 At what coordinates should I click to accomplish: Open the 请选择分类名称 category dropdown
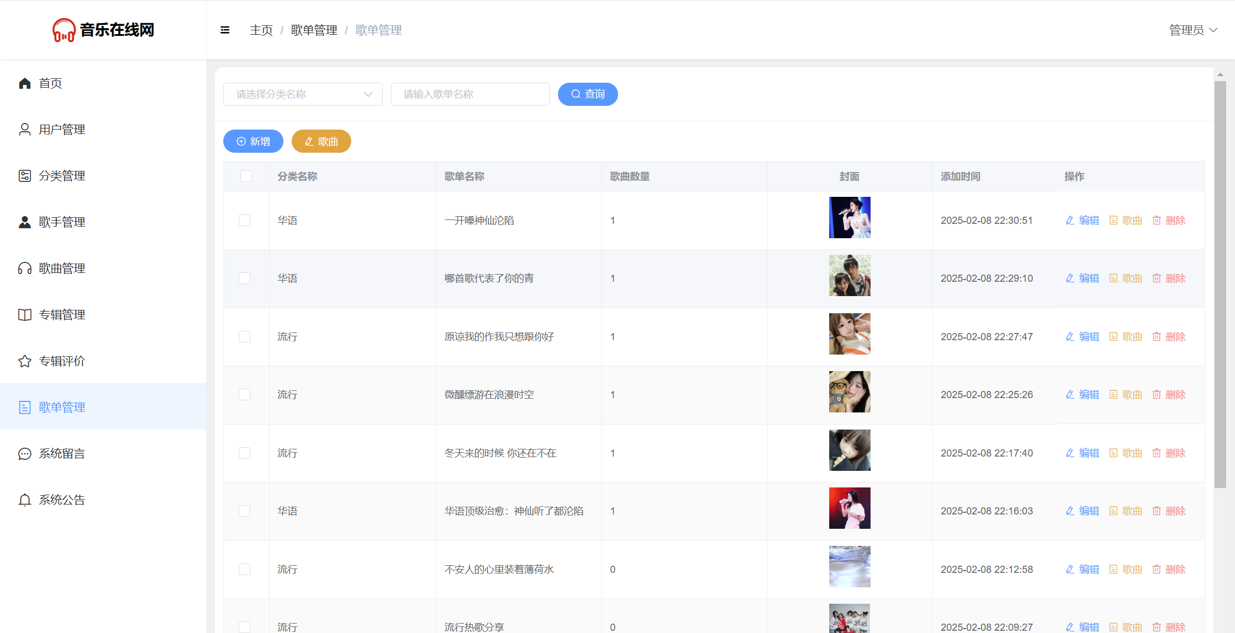(x=302, y=94)
